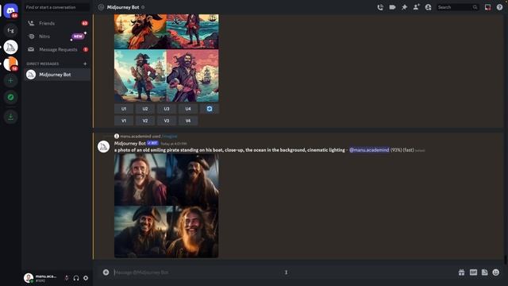508x286 pixels.
Task: Attach file with plus icon
Action: (x=106, y=272)
